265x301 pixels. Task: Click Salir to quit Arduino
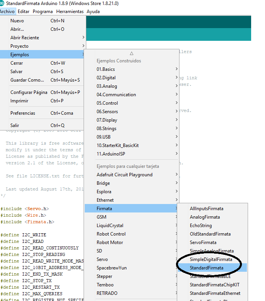click(15, 125)
